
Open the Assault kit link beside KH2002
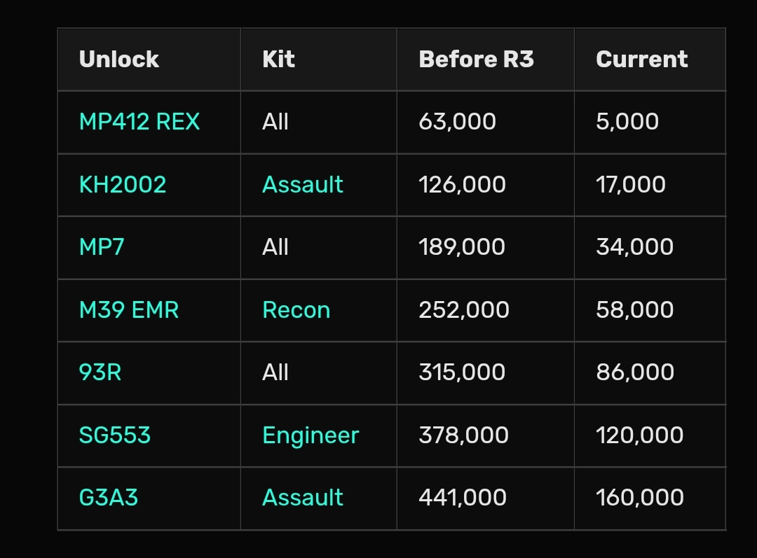[x=303, y=185]
